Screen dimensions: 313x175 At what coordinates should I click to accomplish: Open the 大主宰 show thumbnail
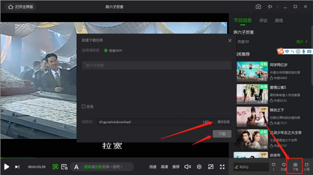click(x=252, y=139)
